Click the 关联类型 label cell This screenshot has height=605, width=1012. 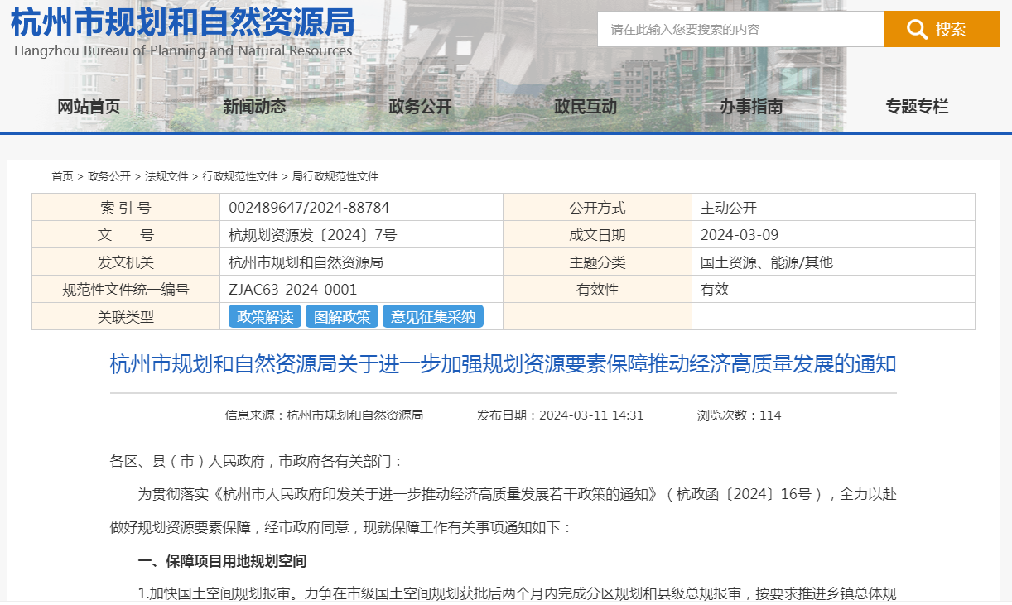tap(126, 316)
